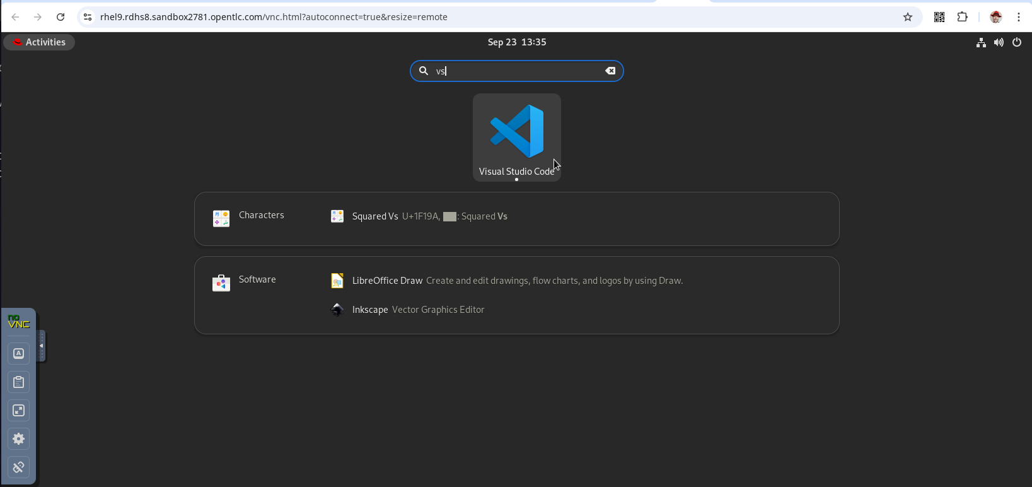Viewport: 1032px width, 487px height.
Task: Open the browser three-dot menu
Action: click(x=1019, y=17)
